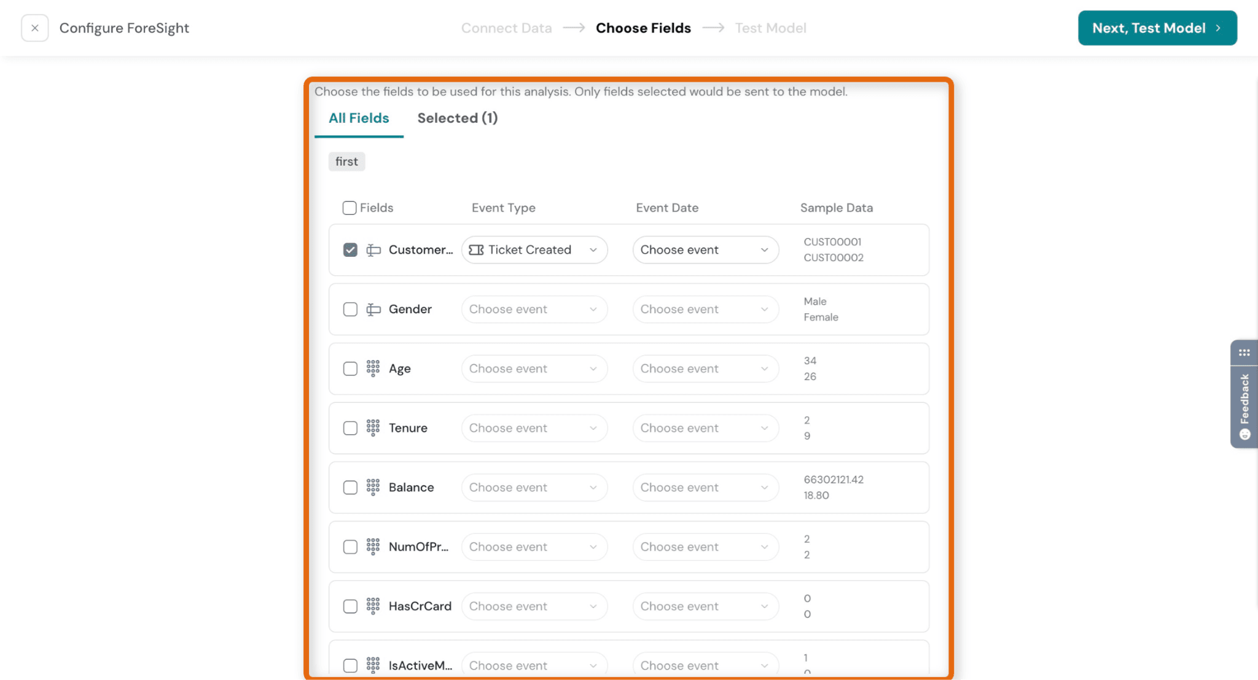Open the Feedback side panel

click(x=1244, y=406)
